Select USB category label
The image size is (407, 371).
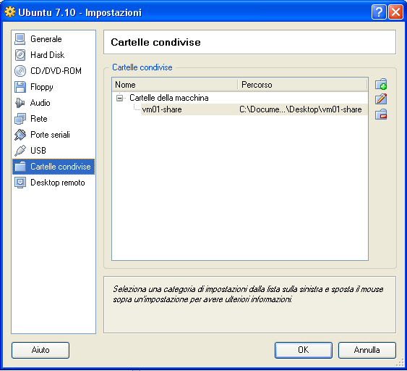38,151
